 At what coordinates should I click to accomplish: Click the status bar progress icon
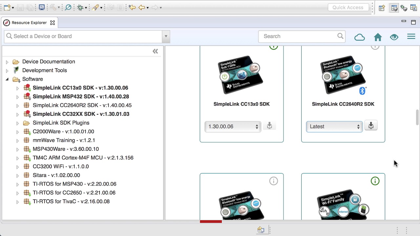click(261, 230)
